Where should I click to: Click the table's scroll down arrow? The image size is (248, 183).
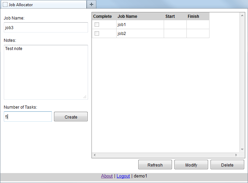(x=242, y=149)
